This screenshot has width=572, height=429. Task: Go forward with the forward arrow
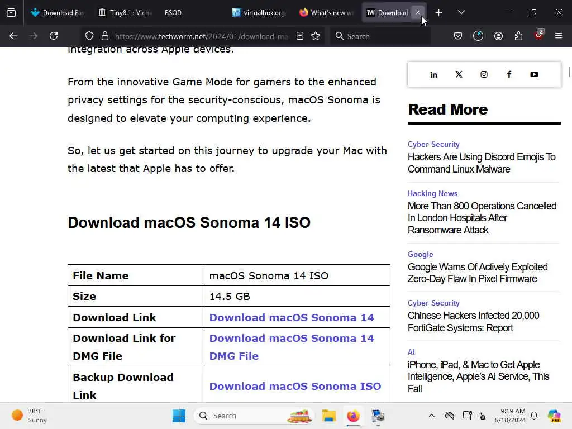[34, 36]
